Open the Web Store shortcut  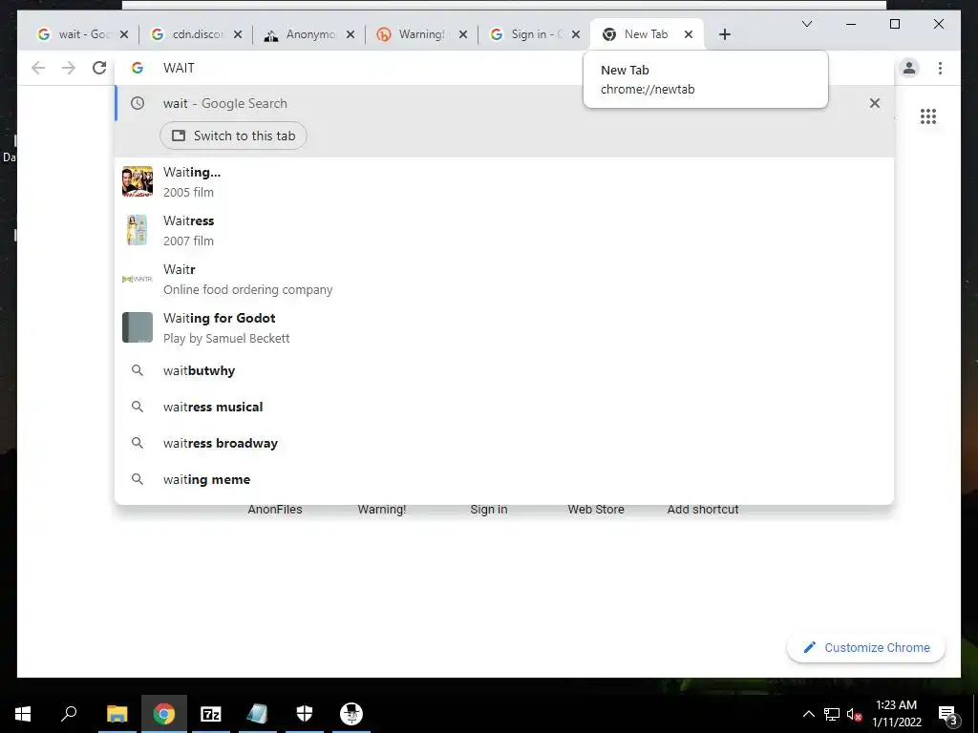click(x=596, y=510)
